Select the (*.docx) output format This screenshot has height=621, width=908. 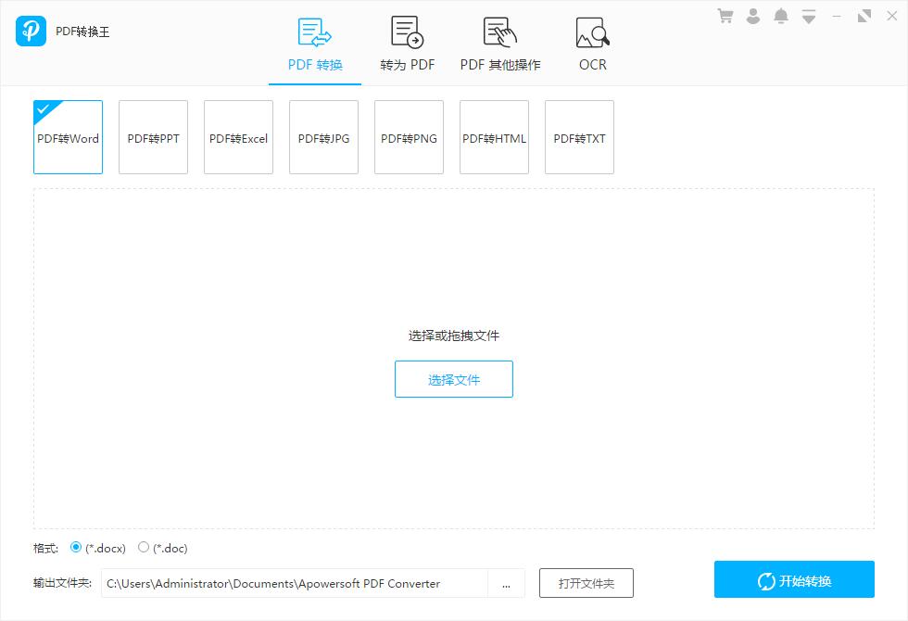pyautogui.click(x=77, y=548)
